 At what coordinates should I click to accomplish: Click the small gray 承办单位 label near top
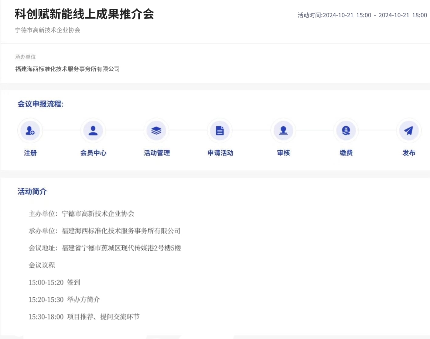pyautogui.click(x=26, y=57)
